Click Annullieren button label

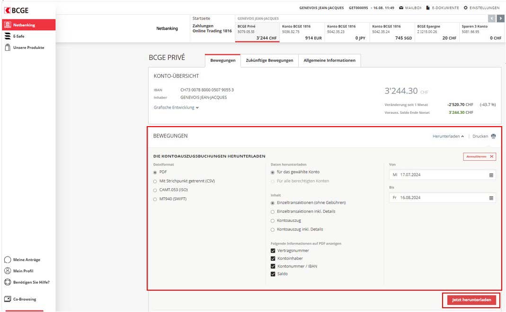click(x=476, y=156)
